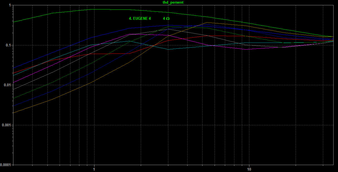Click the thd_persent trace label
338x172 pixels.
[173, 2]
